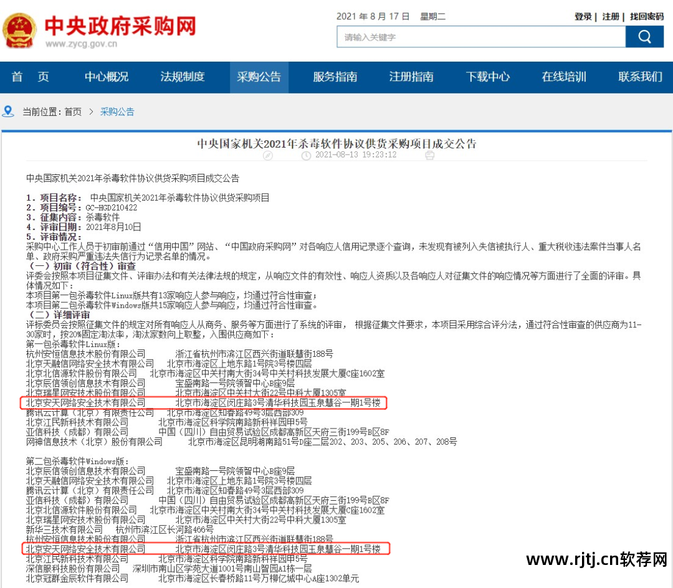Click the printer icon under the title

pyautogui.click(x=429, y=155)
